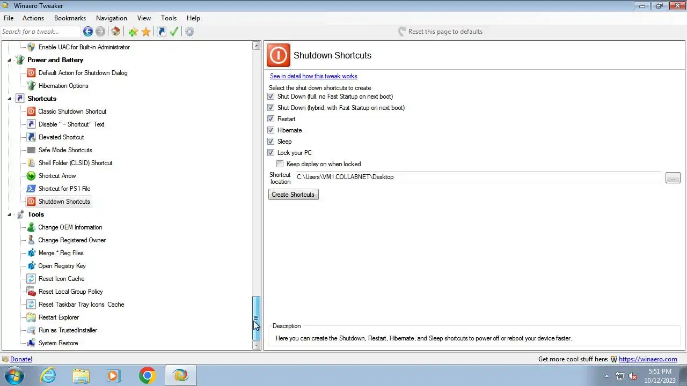Open Internet Explorer from the taskbar
Image resolution: width=687 pixels, height=386 pixels.
coord(48,375)
